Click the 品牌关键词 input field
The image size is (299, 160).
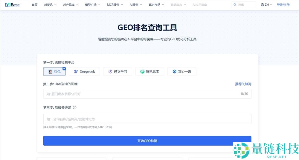coord(147,119)
